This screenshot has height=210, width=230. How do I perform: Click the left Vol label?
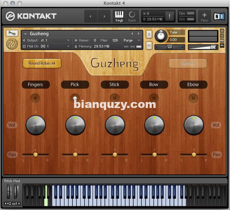tap(12, 125)
